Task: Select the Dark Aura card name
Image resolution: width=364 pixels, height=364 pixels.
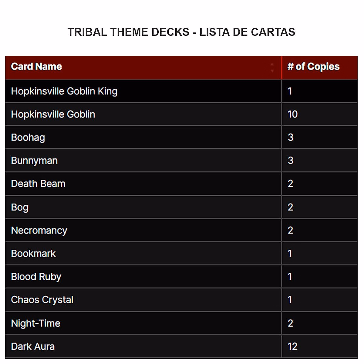Action: tap(33, 346)
